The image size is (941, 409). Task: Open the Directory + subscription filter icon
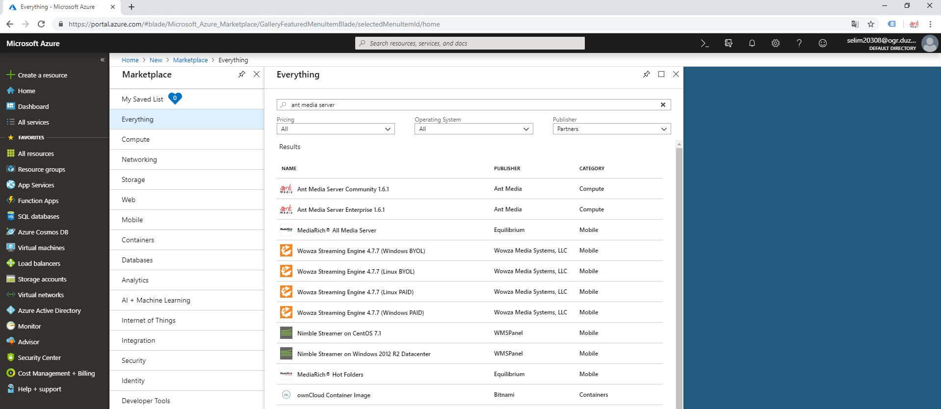(x=728, y=43)
